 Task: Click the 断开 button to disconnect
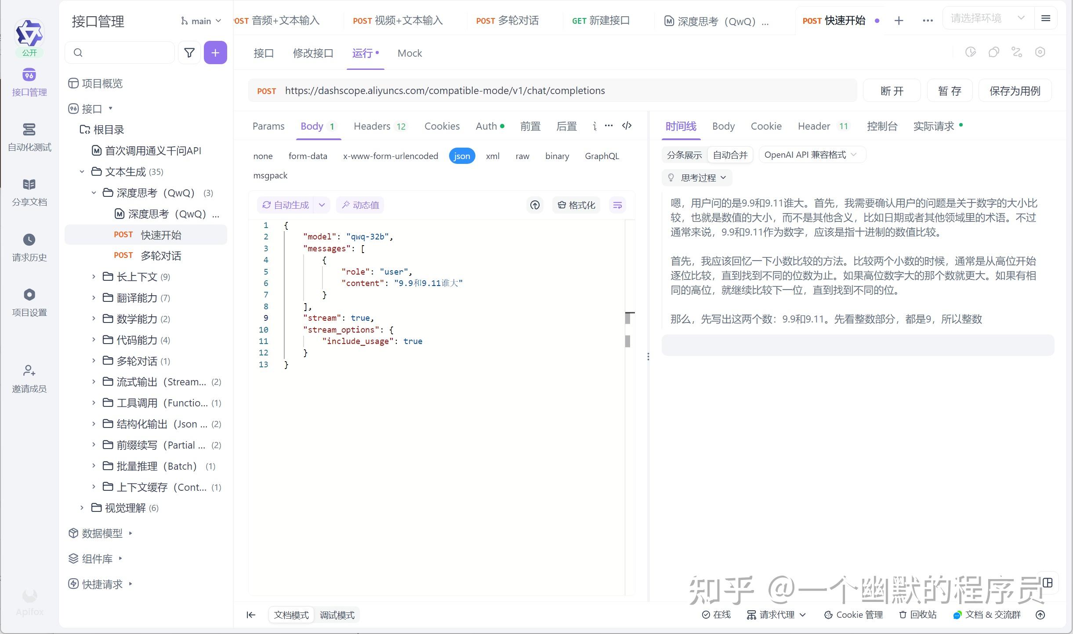point(892,91)
